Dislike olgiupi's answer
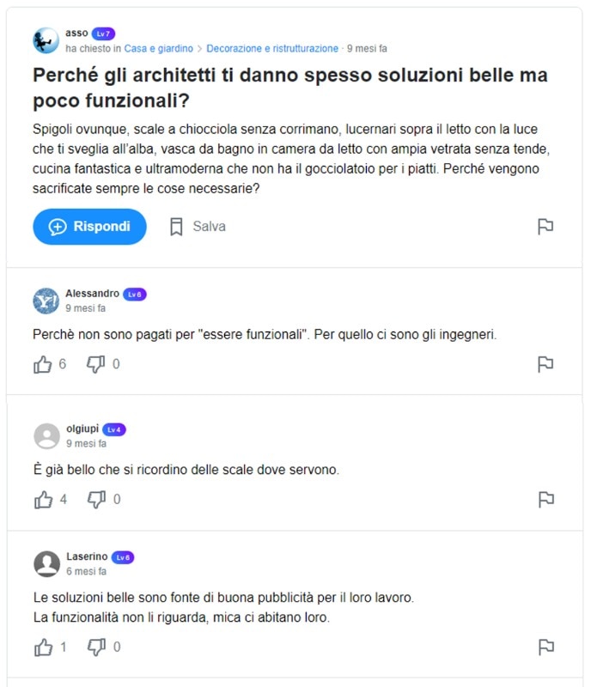The height and width of the screenshot is (687, 591). [x=96, y=499]
